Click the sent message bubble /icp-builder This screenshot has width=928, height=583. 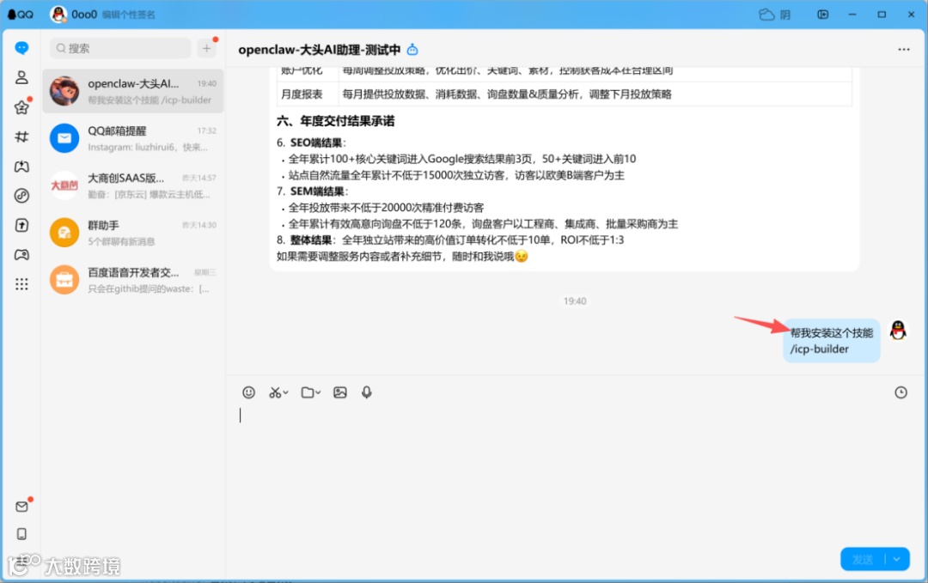tap(831, 341)
